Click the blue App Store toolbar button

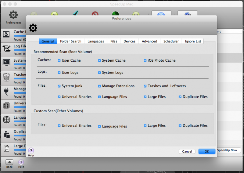coord(161,13)
